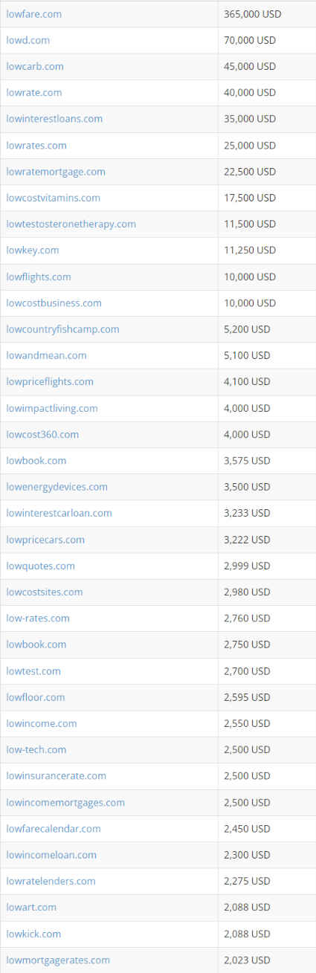Click lowinsurancerate.com domain link

(x=56, y=775)
